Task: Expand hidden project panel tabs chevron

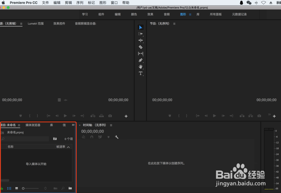Action: click(x=73, y=125)
